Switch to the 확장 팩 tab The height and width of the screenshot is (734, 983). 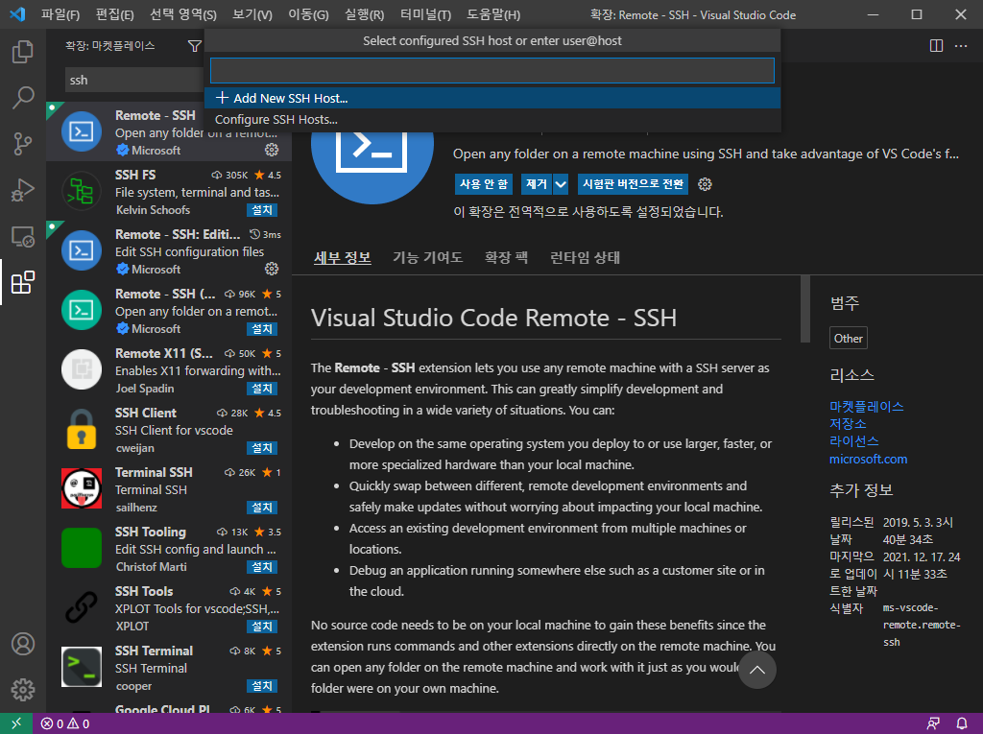(x=506, y=258)
